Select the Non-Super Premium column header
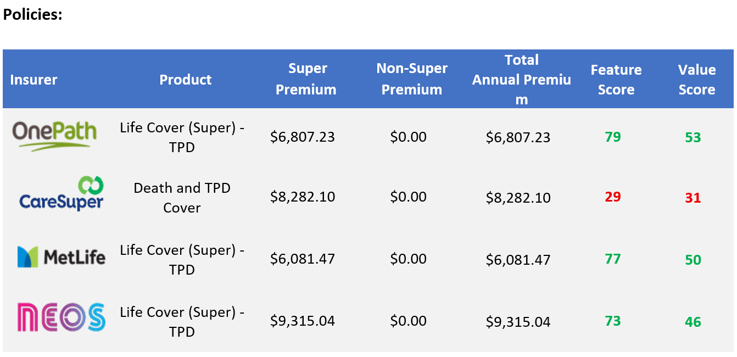Viewport: 737px width, 357px height. (412, 79)
